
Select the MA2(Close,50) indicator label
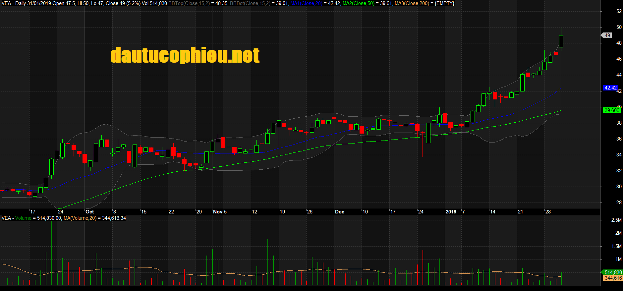point(358,3)
